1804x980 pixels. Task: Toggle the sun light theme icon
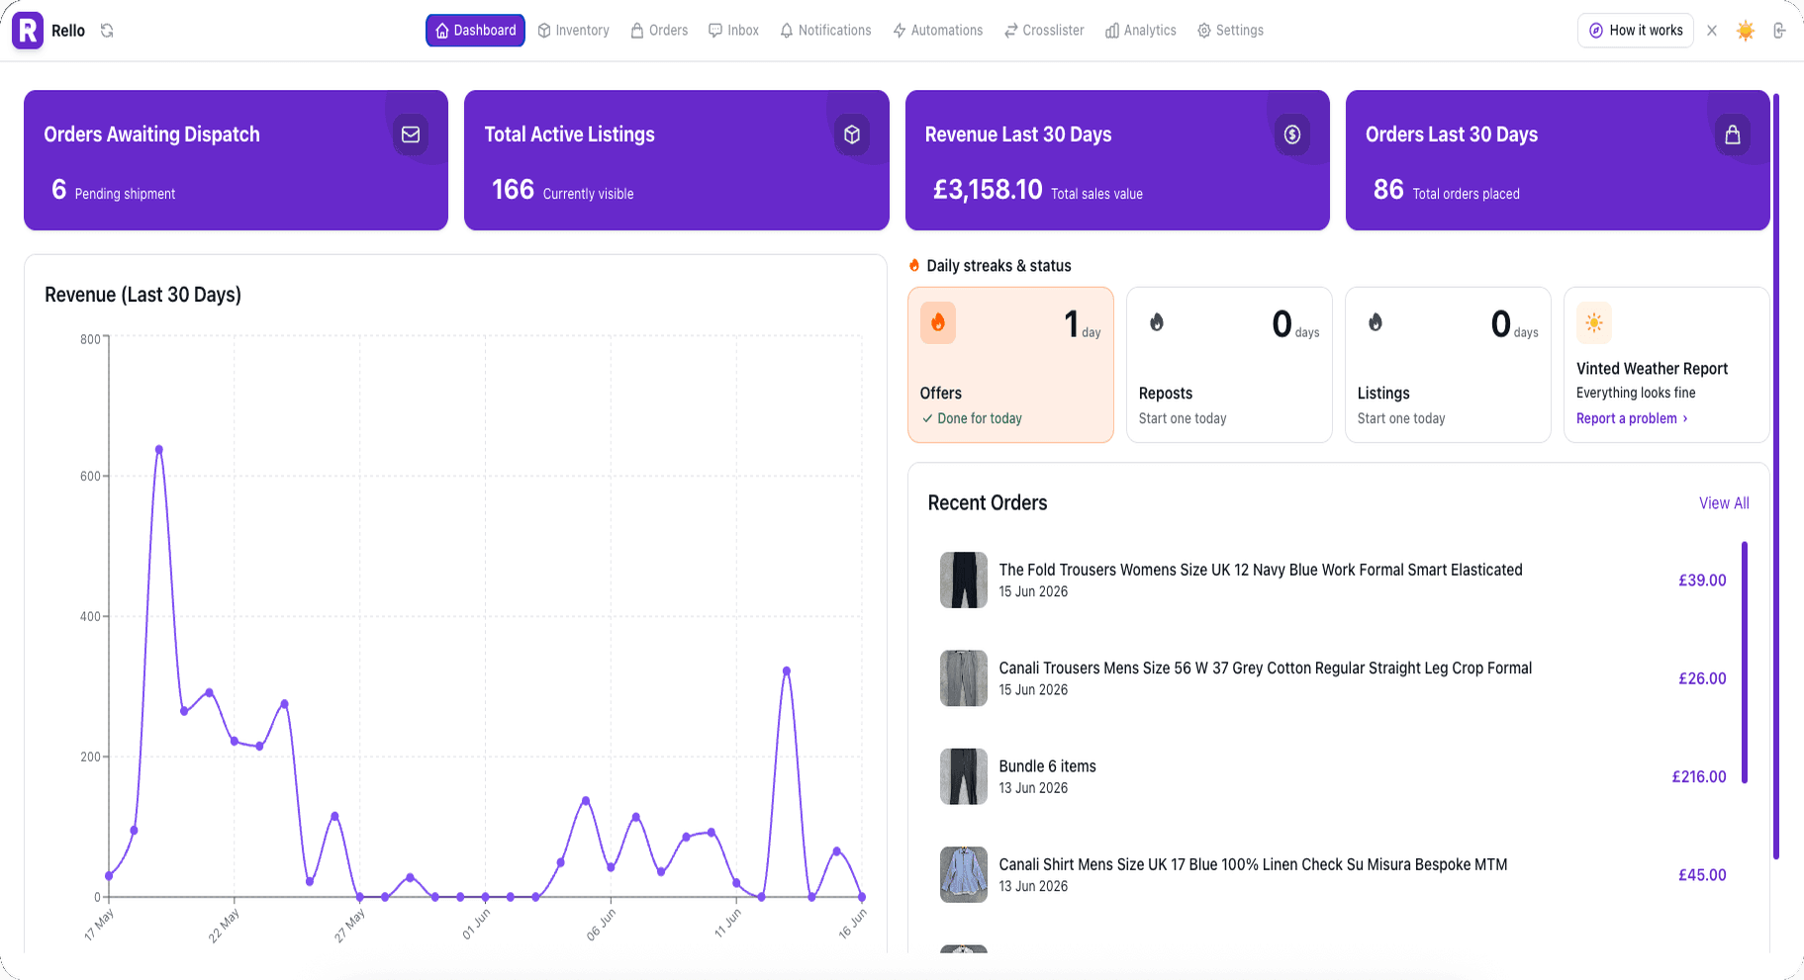(x=1746, y=31)
